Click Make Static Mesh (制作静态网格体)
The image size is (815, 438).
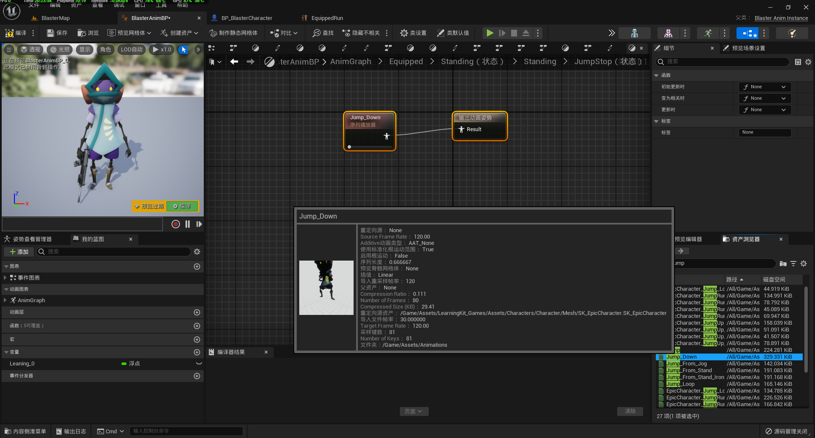point(233,33)
